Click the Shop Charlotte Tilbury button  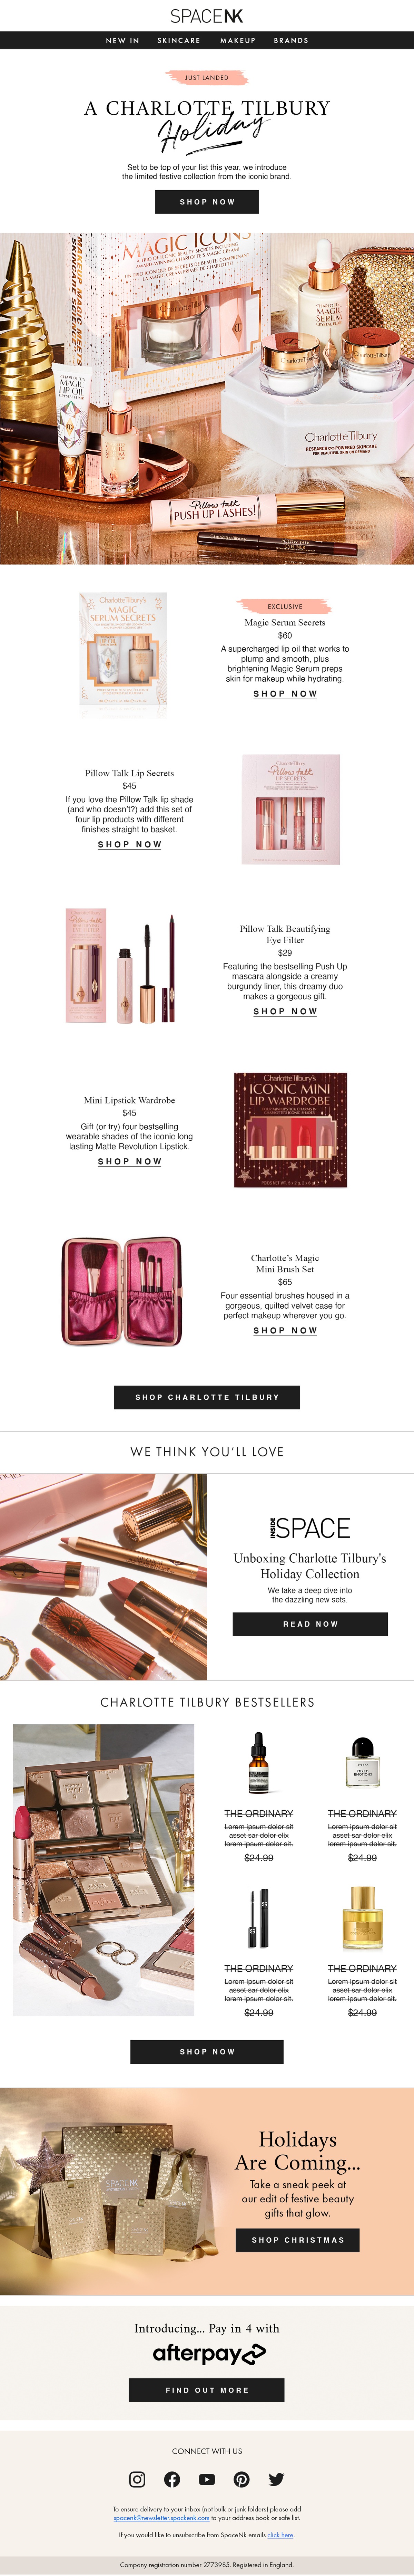[x=207, y=1397]
